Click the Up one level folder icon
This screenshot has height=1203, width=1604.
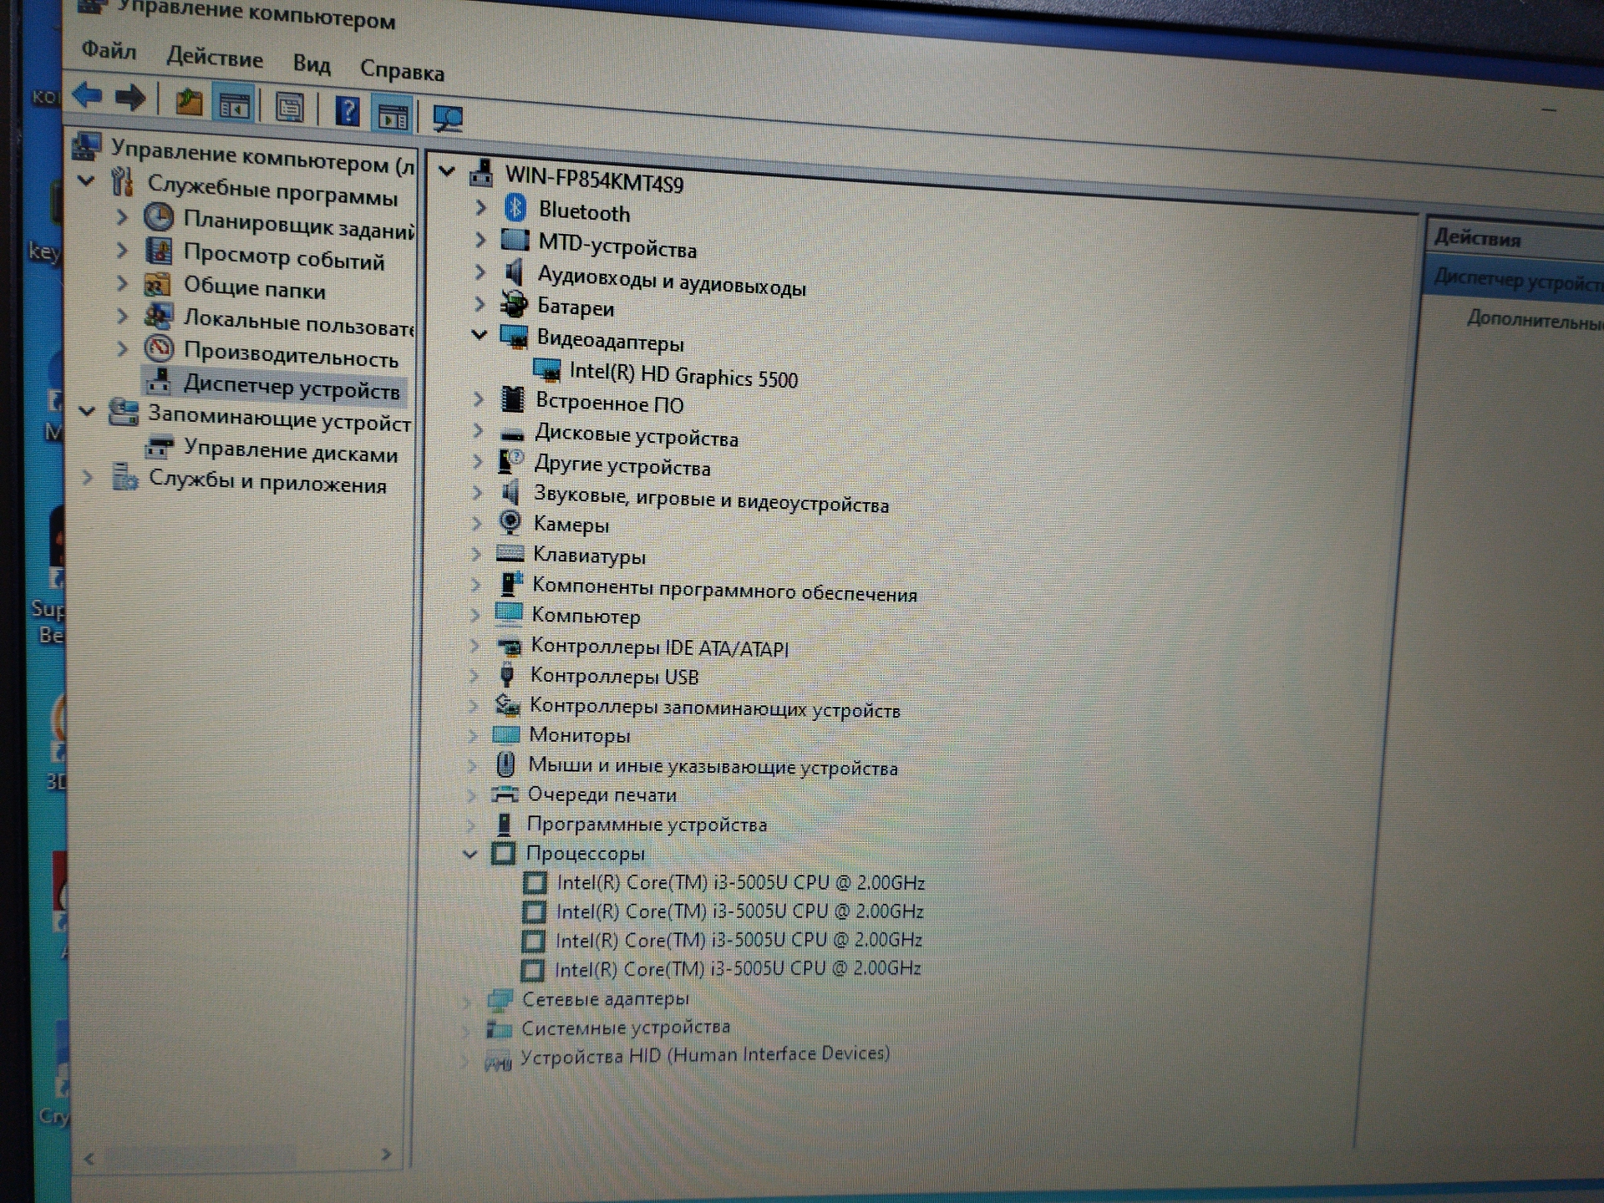click(188, 102)
